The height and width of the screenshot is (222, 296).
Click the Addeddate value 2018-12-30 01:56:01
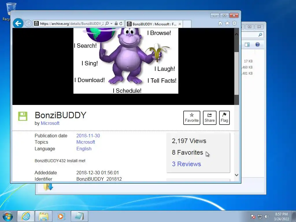pyautogui.click(x=98, y=173)
